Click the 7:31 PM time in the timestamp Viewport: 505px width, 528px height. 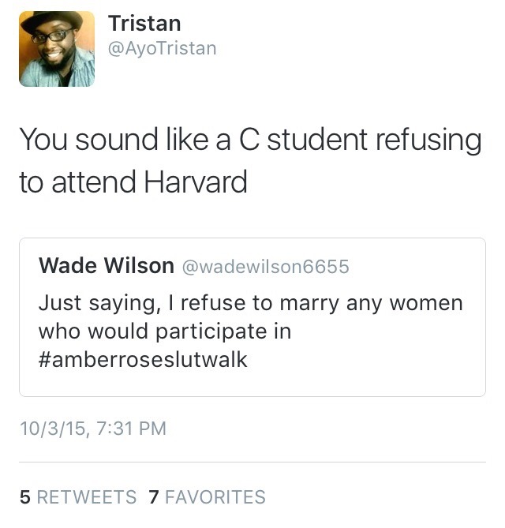[126, 429]
